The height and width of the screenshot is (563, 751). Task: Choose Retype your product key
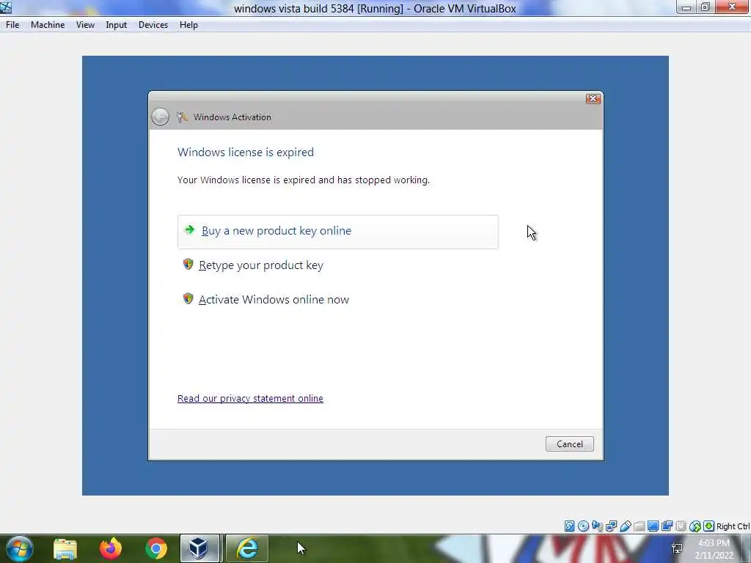pos(261,265)
